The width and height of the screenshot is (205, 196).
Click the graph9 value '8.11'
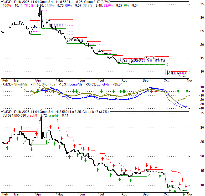pyautogui.click(x=65, y=115)
